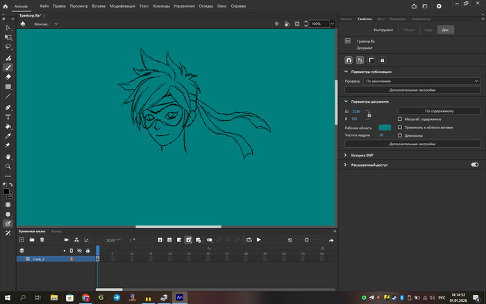486x304 pixels.
Task: Delete layer using the trash icon
Action: tap(42, 239)
